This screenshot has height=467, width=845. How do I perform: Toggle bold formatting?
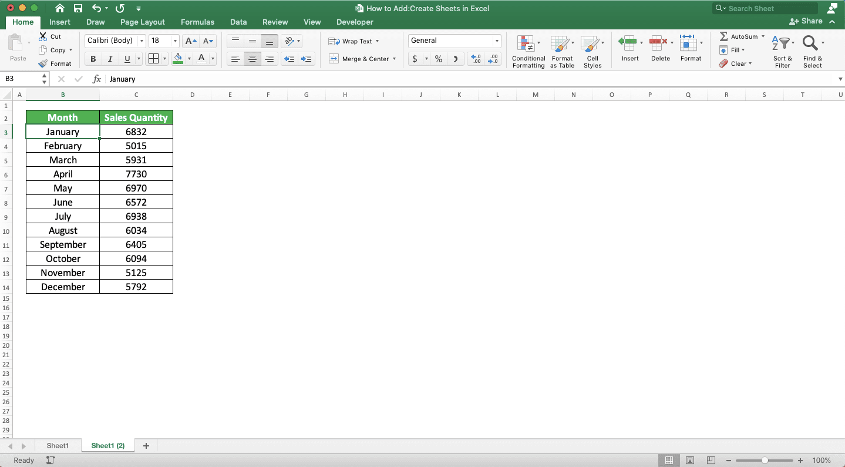point(92,59)
